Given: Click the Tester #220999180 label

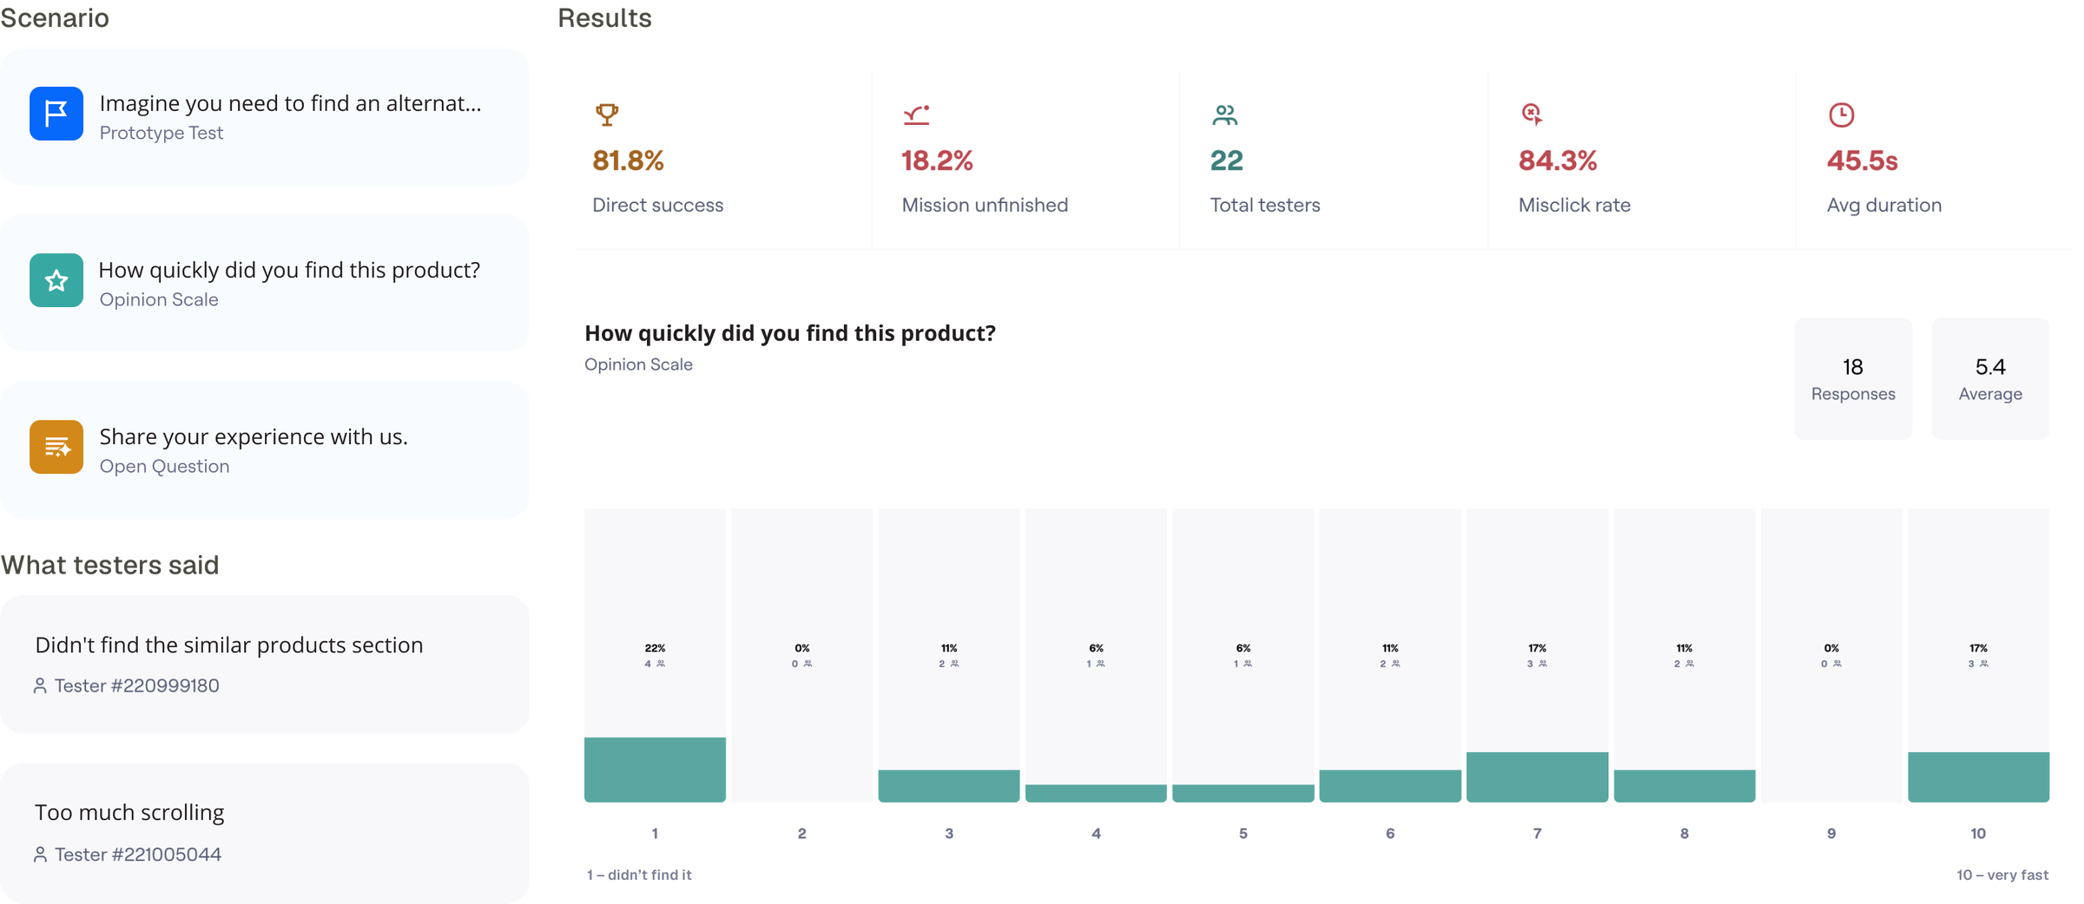Looking at the screenshot, I should pyautogui.click(x=137, y=686).
